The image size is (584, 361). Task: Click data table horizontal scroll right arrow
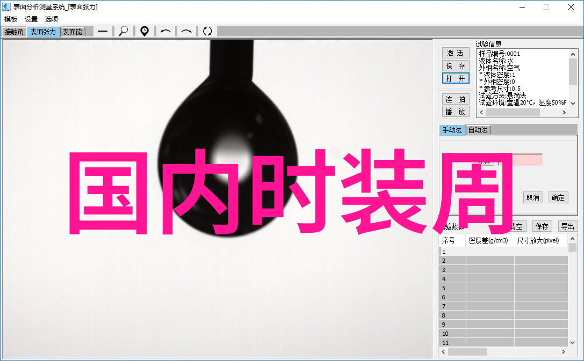(x=564, y=351)
